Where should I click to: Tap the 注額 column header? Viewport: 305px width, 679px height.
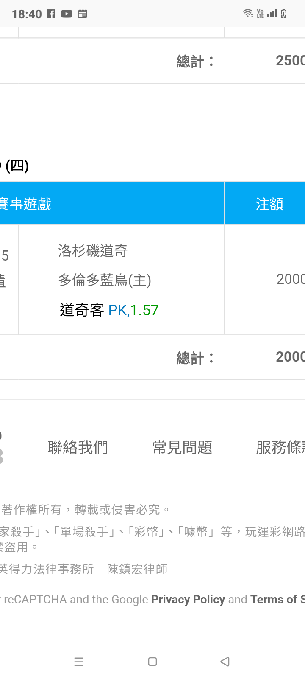[269, 204]
